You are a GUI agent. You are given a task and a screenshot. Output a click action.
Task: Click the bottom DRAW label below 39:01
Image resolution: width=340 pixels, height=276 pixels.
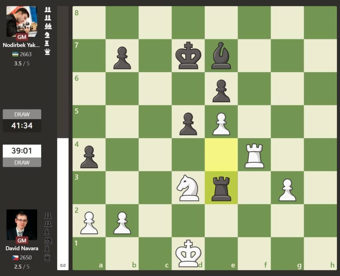[x=22, y=163]
